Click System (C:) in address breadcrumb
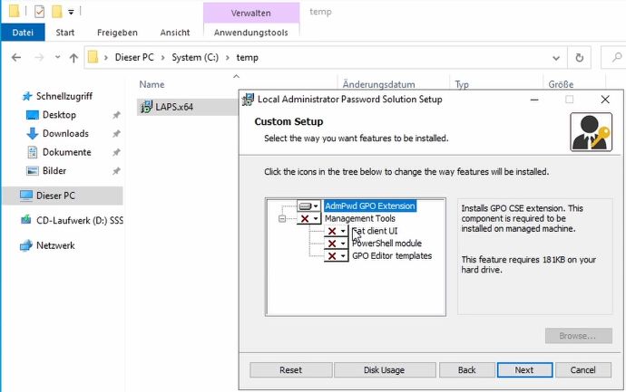626x392 pixels. coord(195,57)
